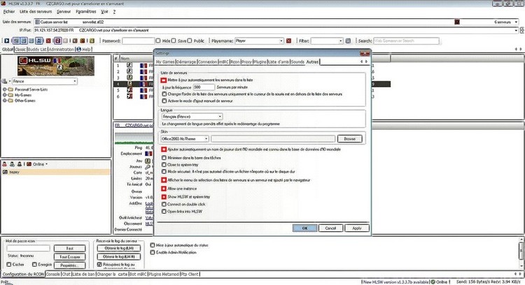The height and width of the screenshot is (285, 525).
Task: Toggle the 'Allow one instance' checkbox
Action: (164, 189)
